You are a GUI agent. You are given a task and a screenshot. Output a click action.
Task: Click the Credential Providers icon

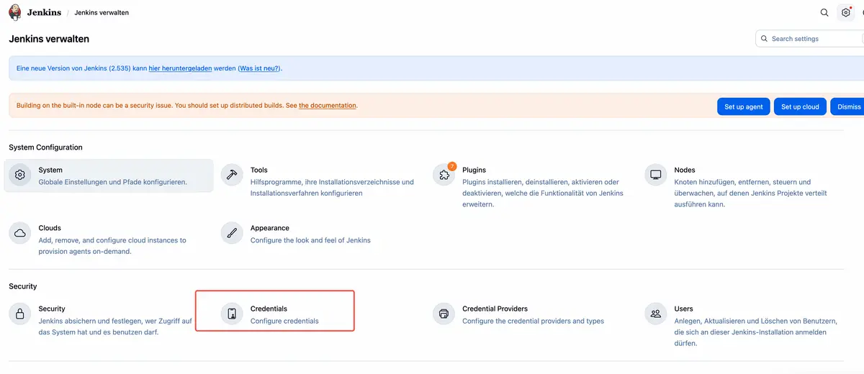444,314
